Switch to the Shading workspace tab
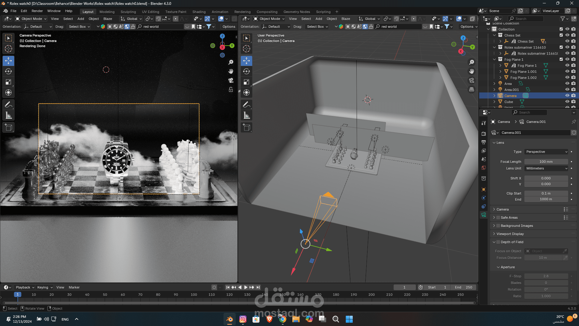The width and height of the screenshot is (579, 326). 199,12
